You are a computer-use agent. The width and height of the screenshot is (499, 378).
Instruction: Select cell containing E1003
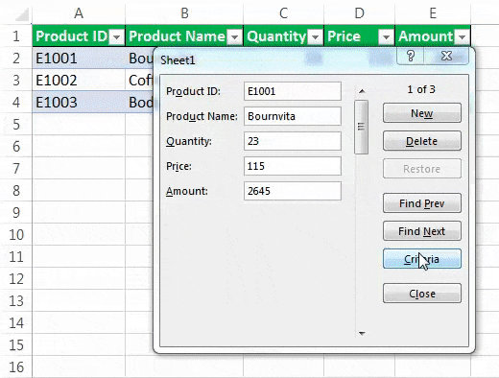point(79,102)
